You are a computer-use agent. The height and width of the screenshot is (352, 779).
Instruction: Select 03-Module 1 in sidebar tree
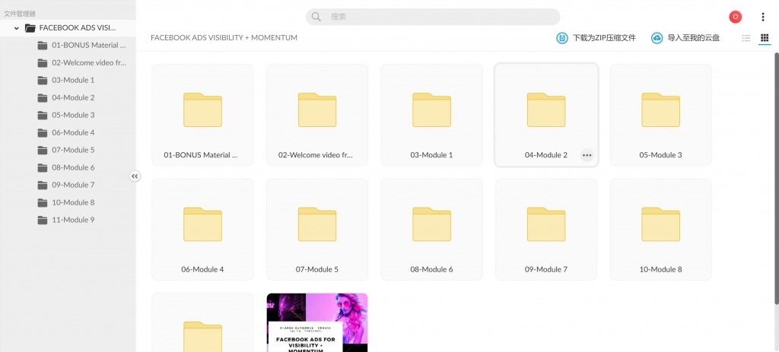[68, 80]
